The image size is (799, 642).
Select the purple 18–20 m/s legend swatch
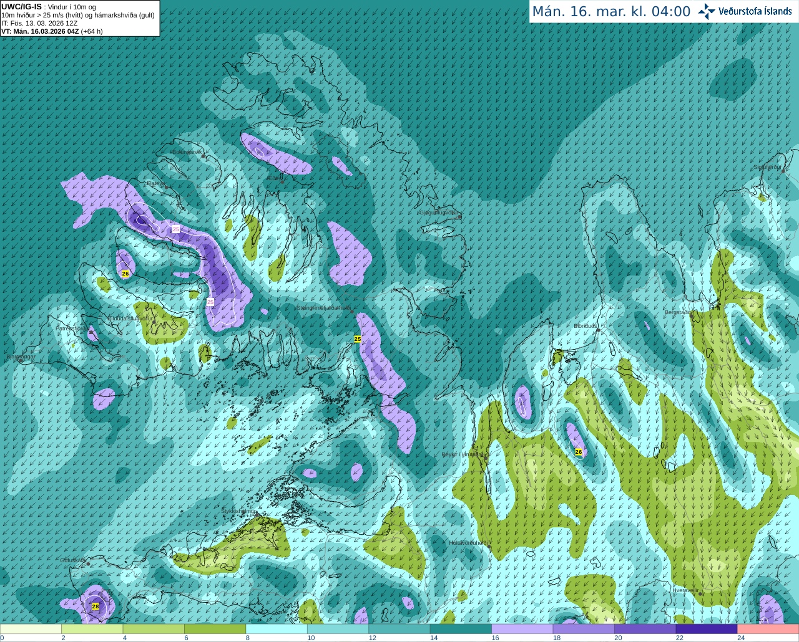click(584, 629)
